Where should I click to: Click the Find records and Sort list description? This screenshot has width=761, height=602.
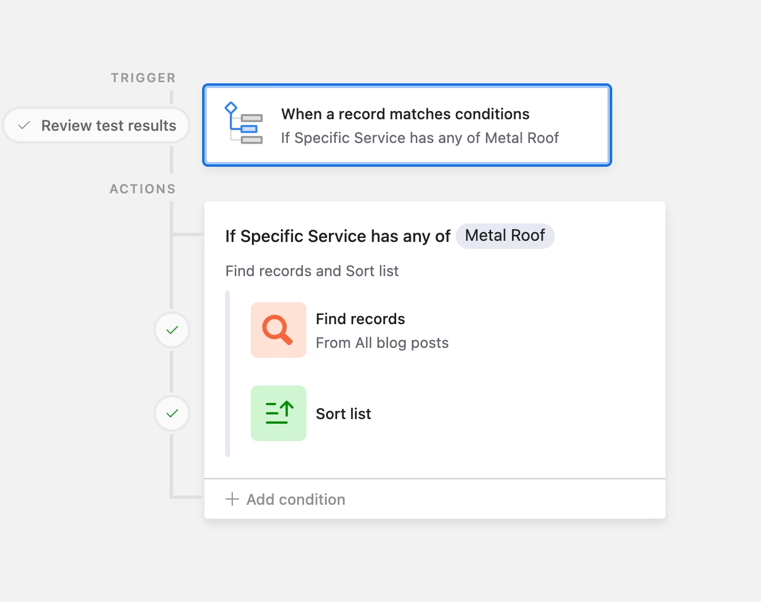point(312,271)
